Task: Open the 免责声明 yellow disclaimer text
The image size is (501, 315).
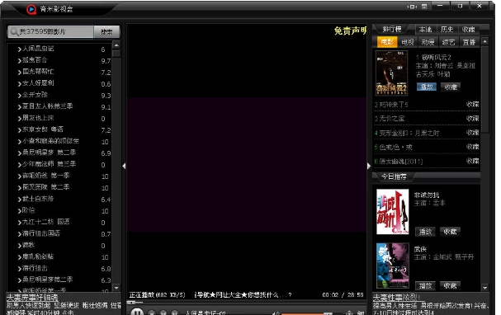Action: tap(350, 31)
